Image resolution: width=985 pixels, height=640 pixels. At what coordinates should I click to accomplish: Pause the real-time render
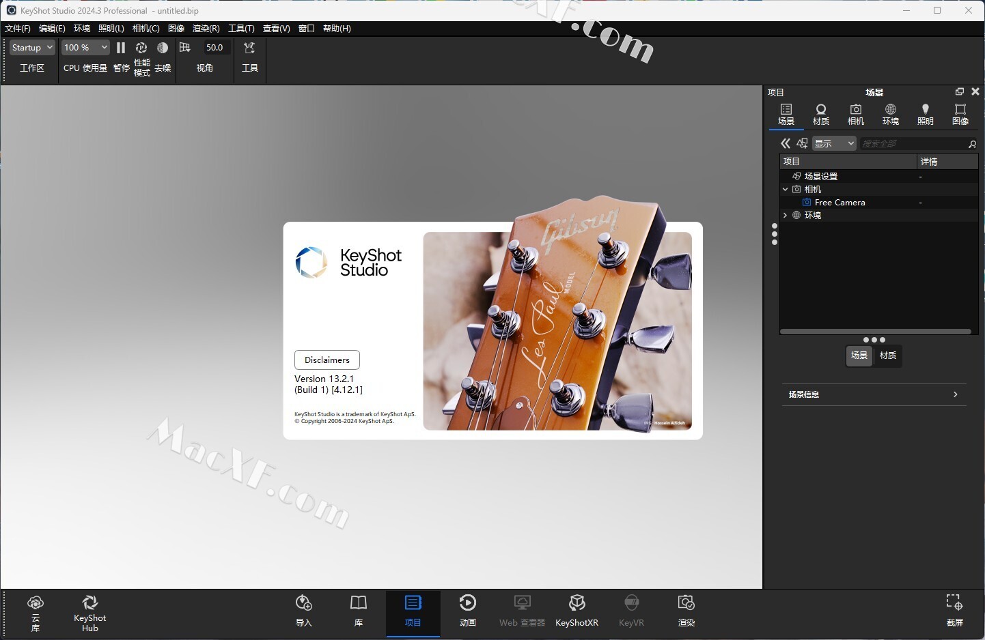click(121, 48)
